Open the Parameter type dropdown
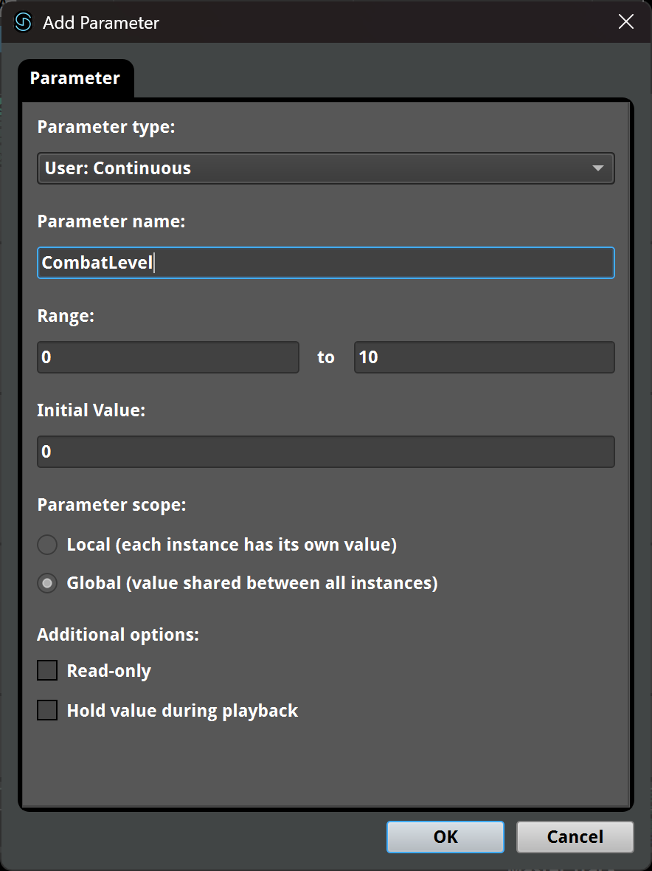Image resolution: width=652 pixels, height=871 pixels. 326,168
